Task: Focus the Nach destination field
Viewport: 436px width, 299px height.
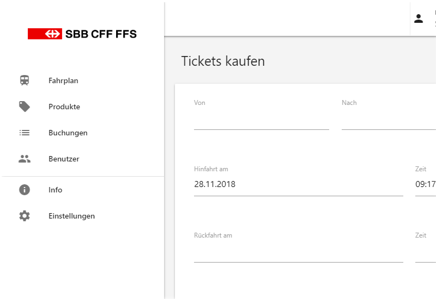Action: click(389, 118)
